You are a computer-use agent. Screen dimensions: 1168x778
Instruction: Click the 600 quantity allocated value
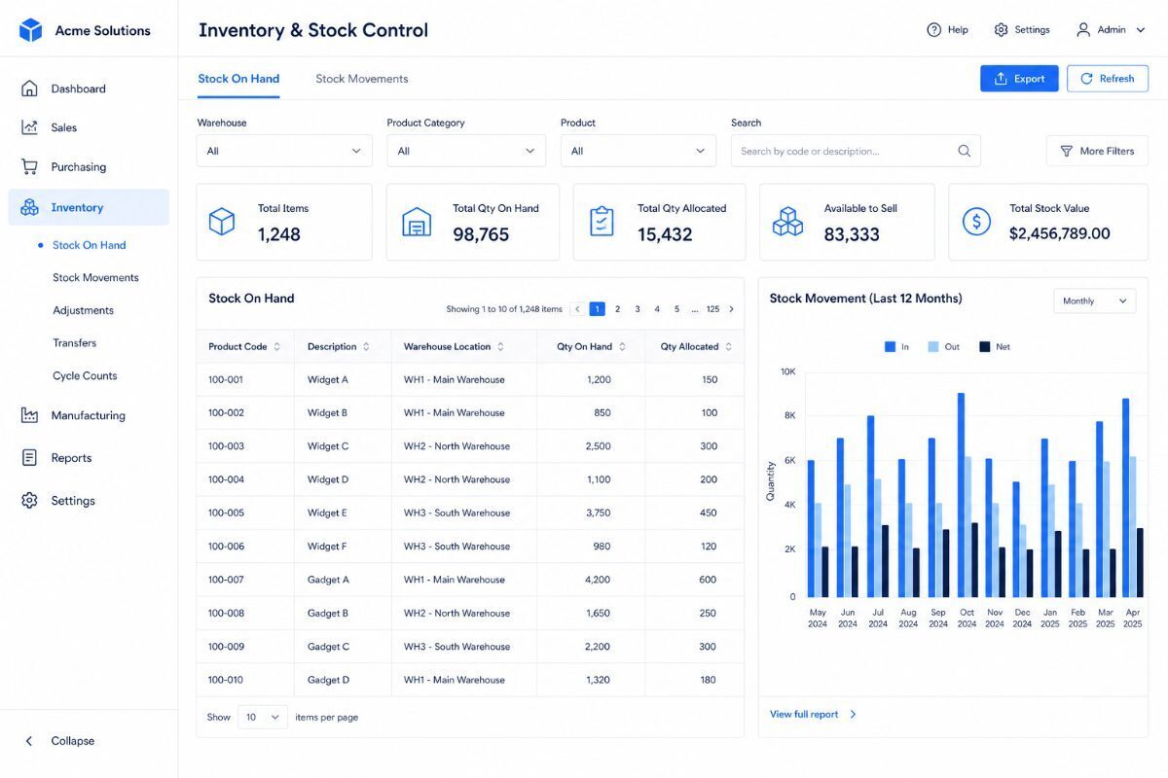708,580
